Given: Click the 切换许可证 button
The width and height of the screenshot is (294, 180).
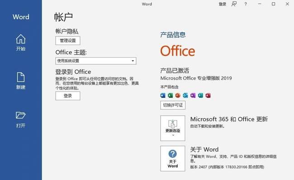Looking at the screenshot, I should (x=173, y=105).
